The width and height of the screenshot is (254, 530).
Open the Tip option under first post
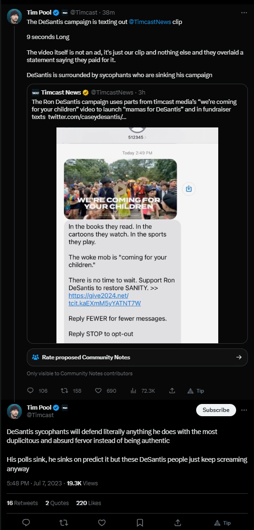coord(196,391)
